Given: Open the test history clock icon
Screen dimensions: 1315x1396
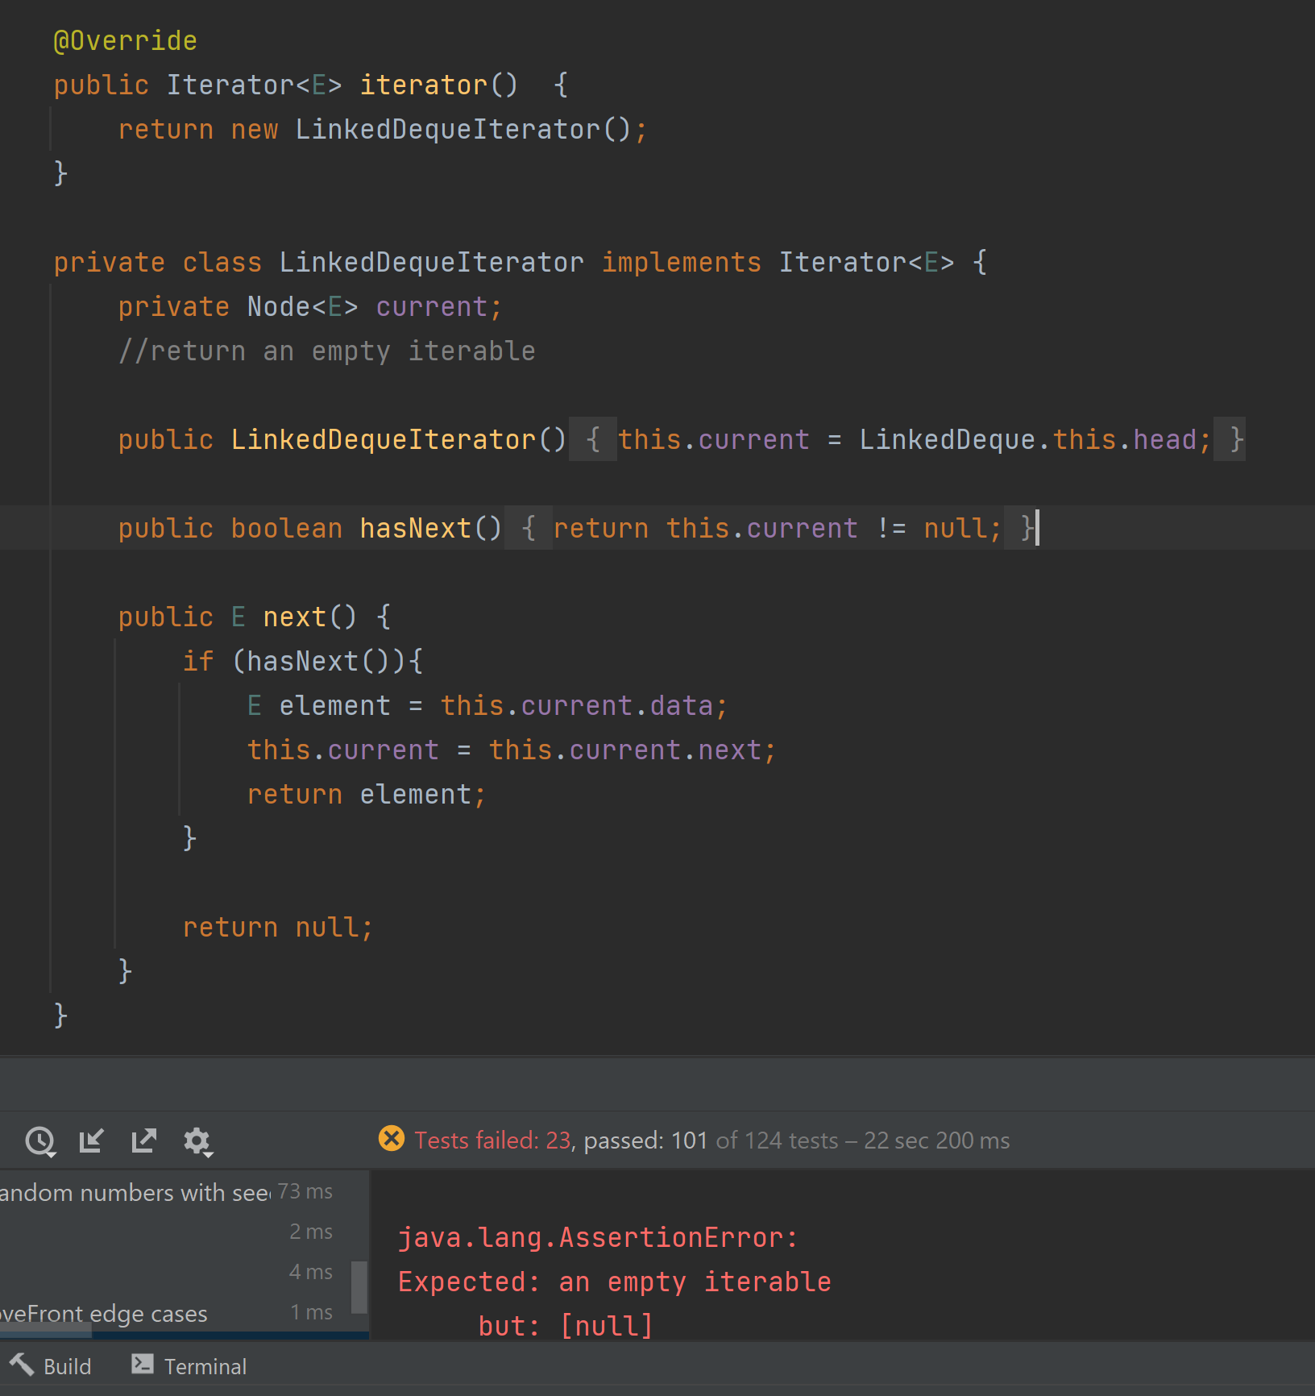Looking at the screenshot, I should [x=39, y=1140].
